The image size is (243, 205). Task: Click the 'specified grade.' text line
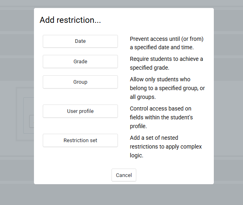[149, 68]
